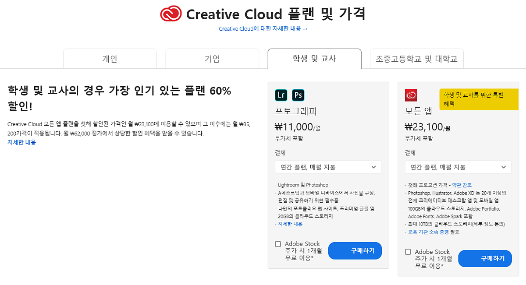Click the yellow 학생 및 교사를 위한 특별 혜택 badge
Viewport: 526px width, 285px height.
pyautogui.click(x=479, y=99)
